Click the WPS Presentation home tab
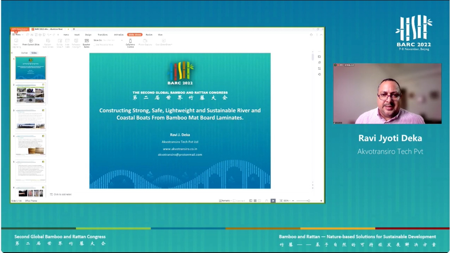Image resolution: width=450 pixels, height=253 pixels. tap(20, 29)
